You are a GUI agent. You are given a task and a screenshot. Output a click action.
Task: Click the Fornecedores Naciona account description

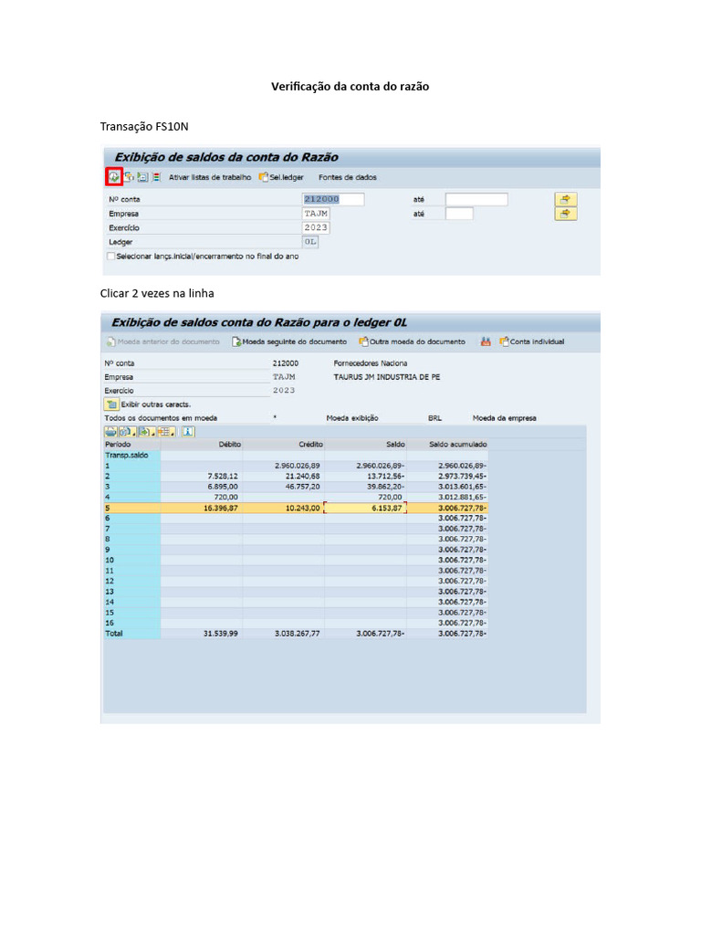coord(371,363)
